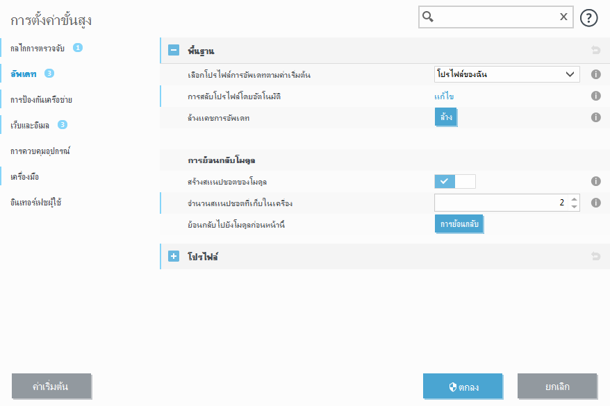Viewport: 610px width, 406px height.
Task: Toggle the module snapshot creation switch
Action: click(x=455, y=181)
